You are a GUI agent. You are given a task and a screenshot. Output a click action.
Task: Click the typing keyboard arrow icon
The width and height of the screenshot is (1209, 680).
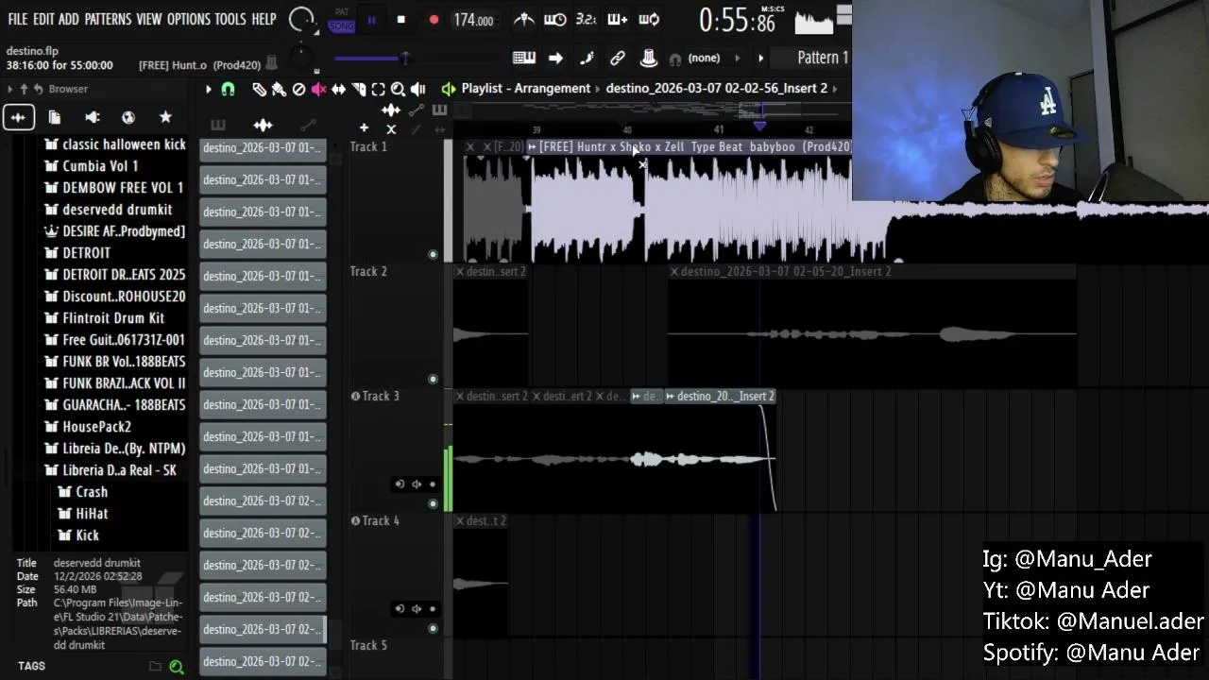(x=555, y=58)
